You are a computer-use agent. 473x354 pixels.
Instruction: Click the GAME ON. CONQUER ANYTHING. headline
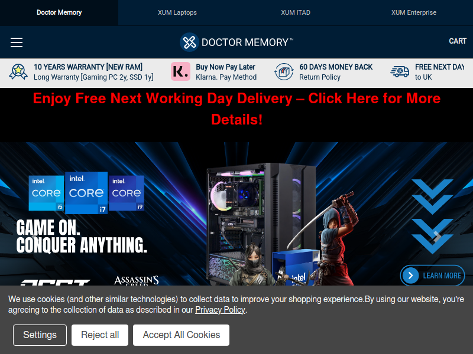(82, 237)
